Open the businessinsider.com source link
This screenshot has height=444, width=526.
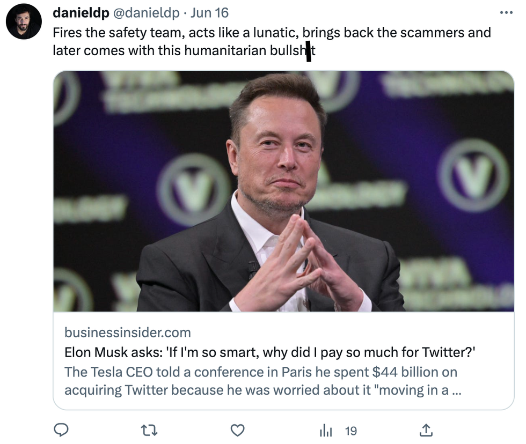pyautogui.click(x=128, y=332)
